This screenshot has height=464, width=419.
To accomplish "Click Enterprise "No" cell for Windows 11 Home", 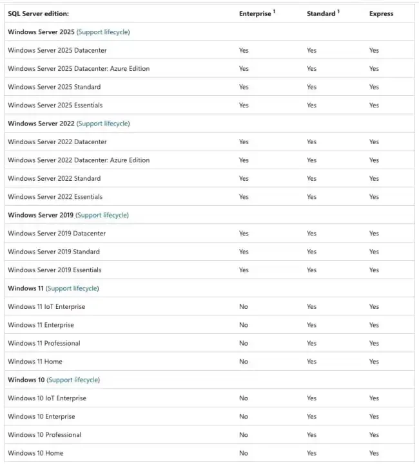I will pos(243,362).
